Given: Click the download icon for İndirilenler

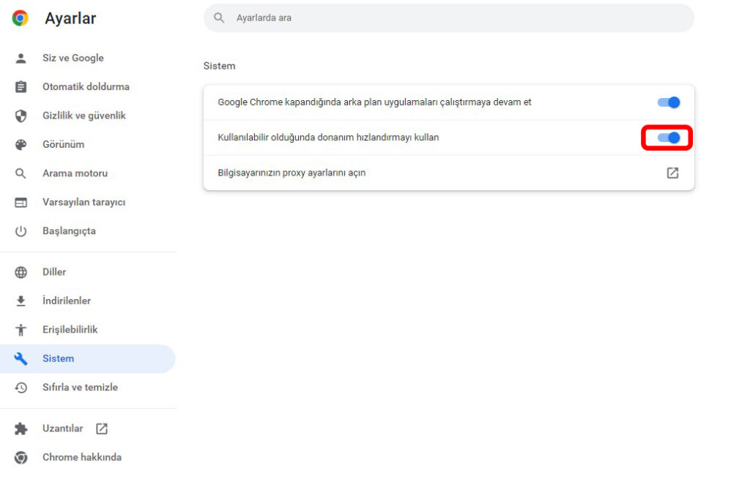Looking at the screenshot, I should click(x=21, y=301).
